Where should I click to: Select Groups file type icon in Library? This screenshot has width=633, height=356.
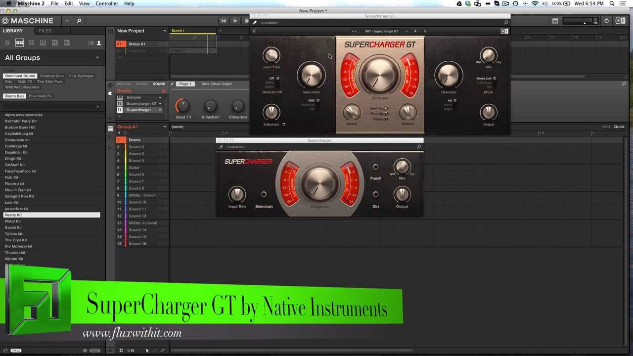click(x=19, y=43)
